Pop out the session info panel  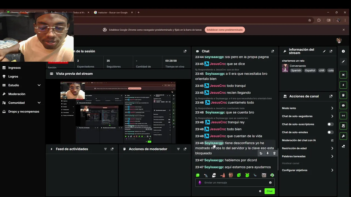[x=185, y=51]
